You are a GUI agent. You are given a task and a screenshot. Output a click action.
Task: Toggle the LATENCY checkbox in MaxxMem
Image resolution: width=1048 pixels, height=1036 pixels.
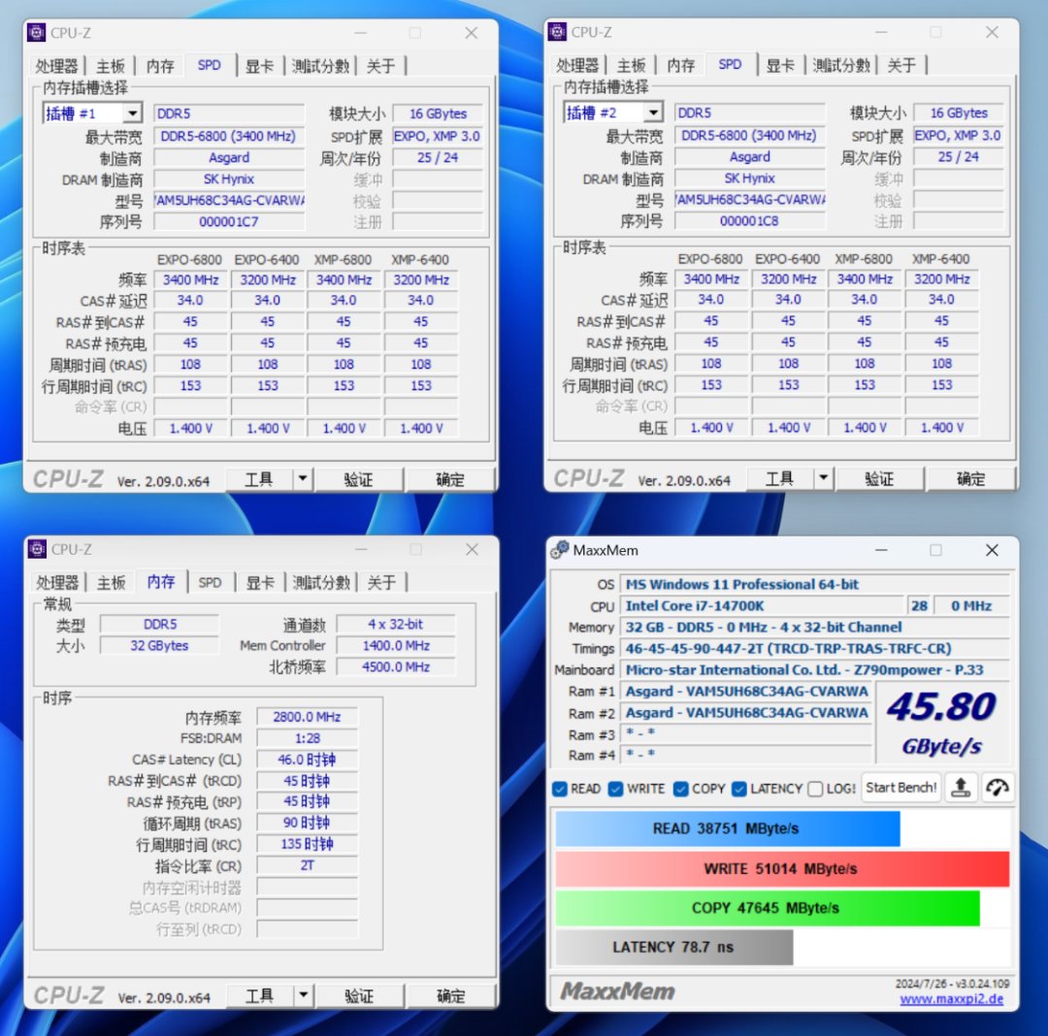point(739,789)
